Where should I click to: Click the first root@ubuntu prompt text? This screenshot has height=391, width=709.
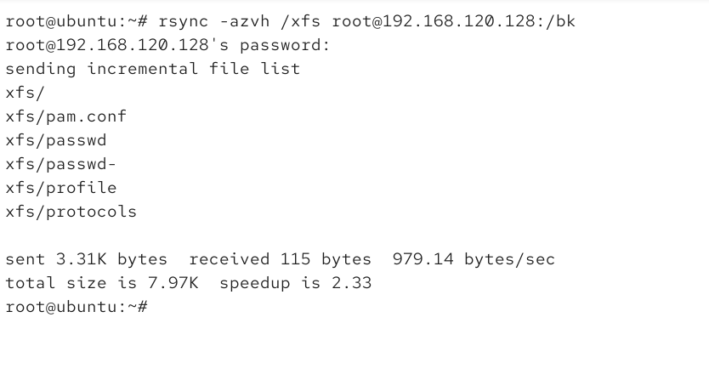coord(77,21)
